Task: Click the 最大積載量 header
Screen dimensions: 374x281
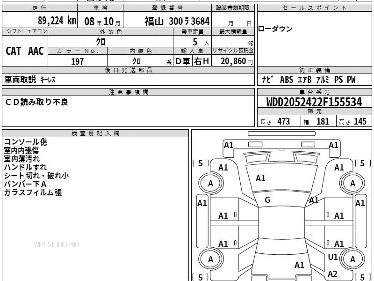Action: pyautogui.click(x=233, y=32)
